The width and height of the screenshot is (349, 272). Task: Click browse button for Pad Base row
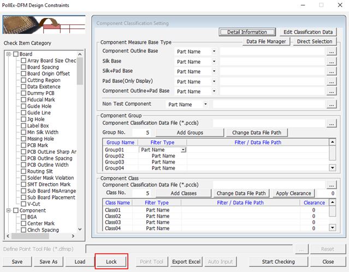(x=331, y=81)
